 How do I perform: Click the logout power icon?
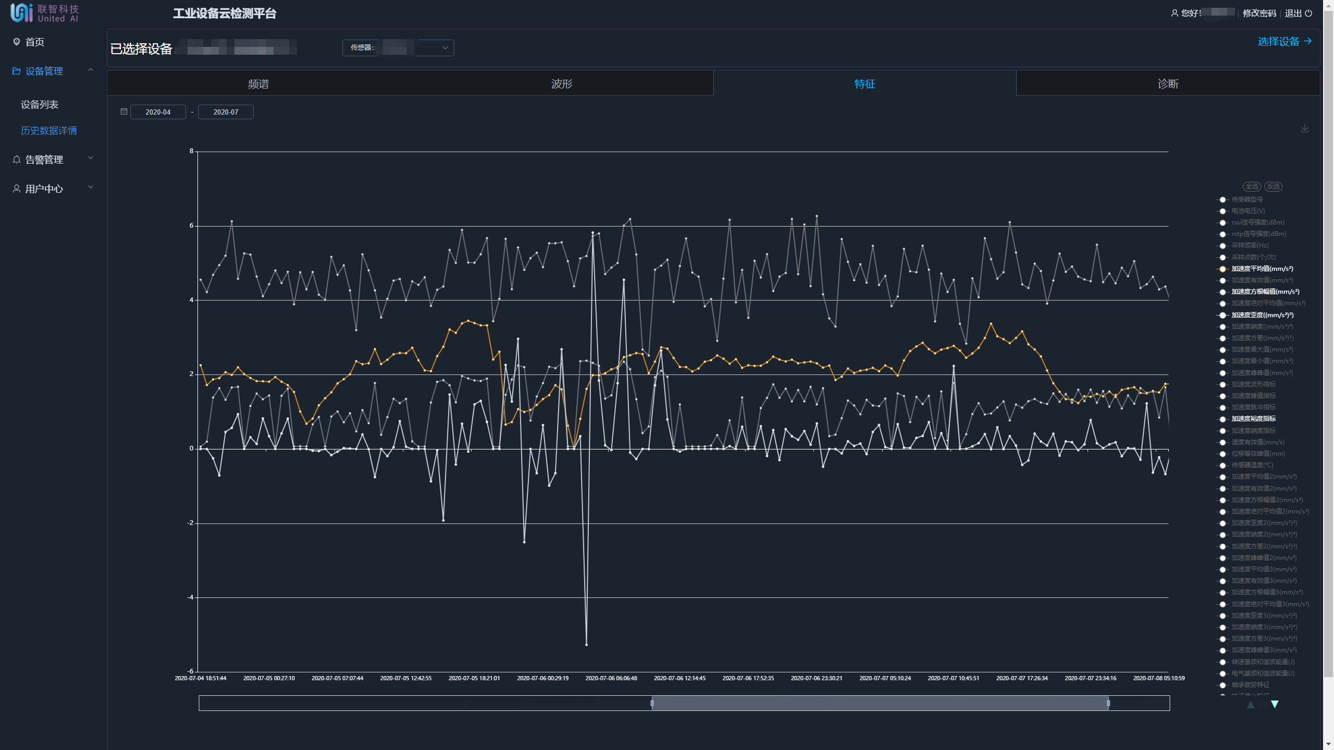click(x=1308, y=13)
